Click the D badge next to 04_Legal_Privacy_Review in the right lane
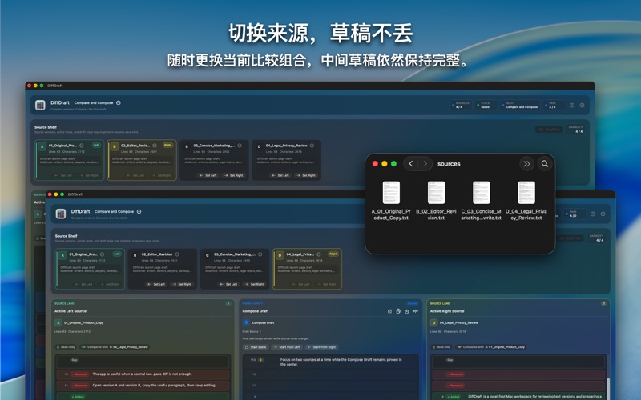Viewport: 641px width, 400px height. 433,322
